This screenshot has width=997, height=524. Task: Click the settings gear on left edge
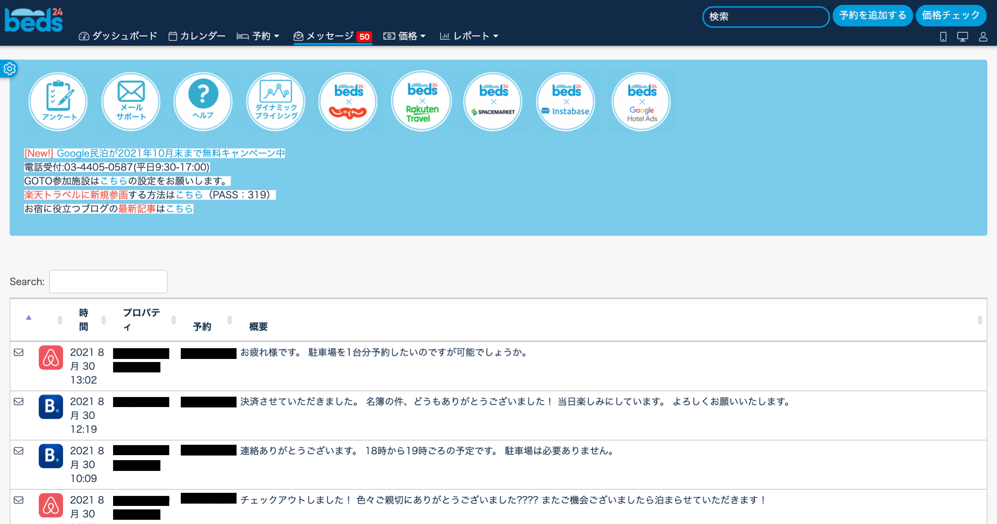coord(9,69)
